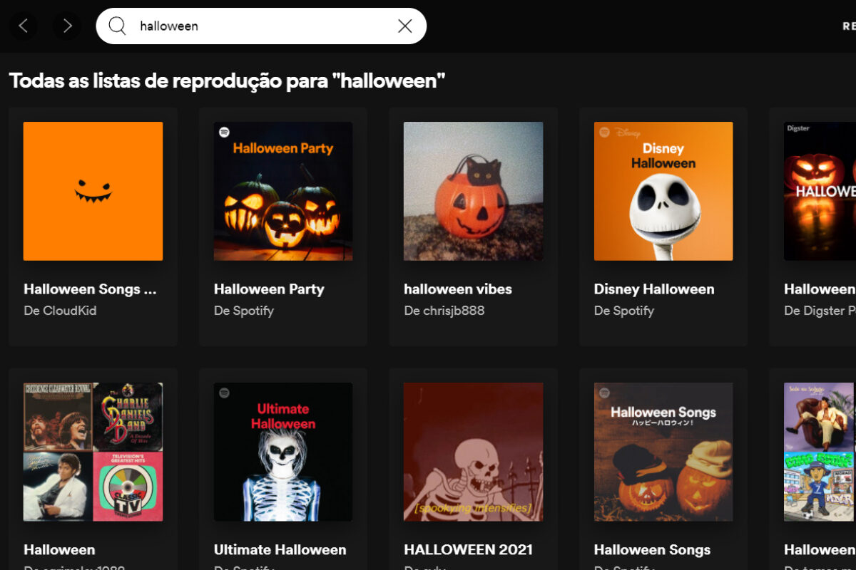Select the De CloudKid author text

[x=60, y=311]
